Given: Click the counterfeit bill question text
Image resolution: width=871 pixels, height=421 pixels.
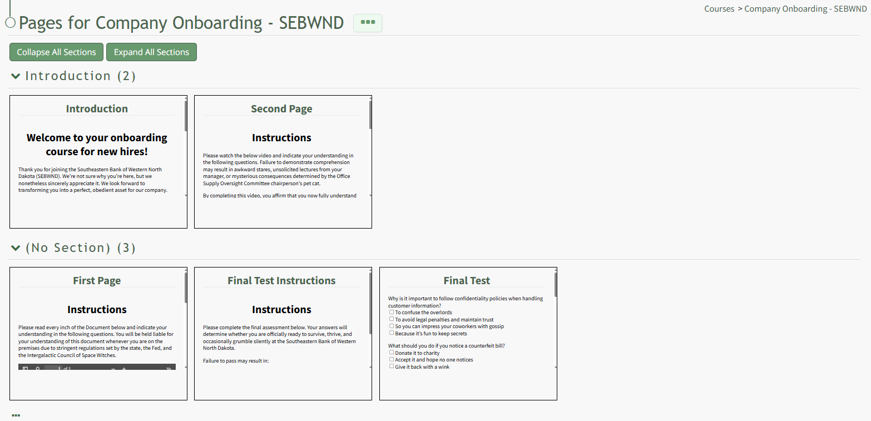Looking at the screenshot, I should pyautogui.click(x=447, y=345).
